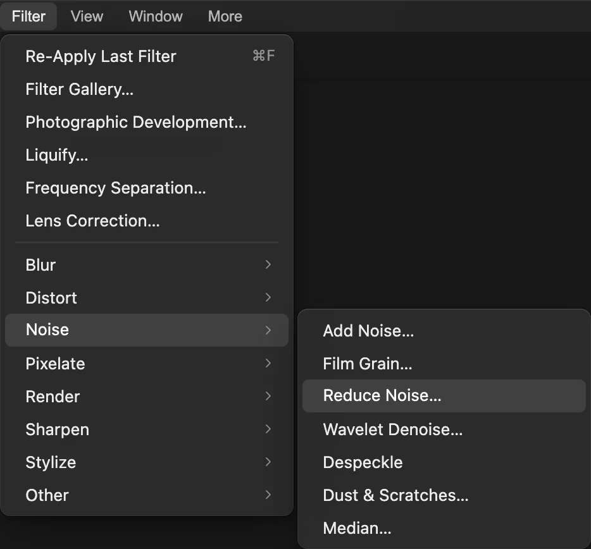Open Wavelet Denoise...
591x549 pixels.
pyautogui.click(x=444, y=429)
